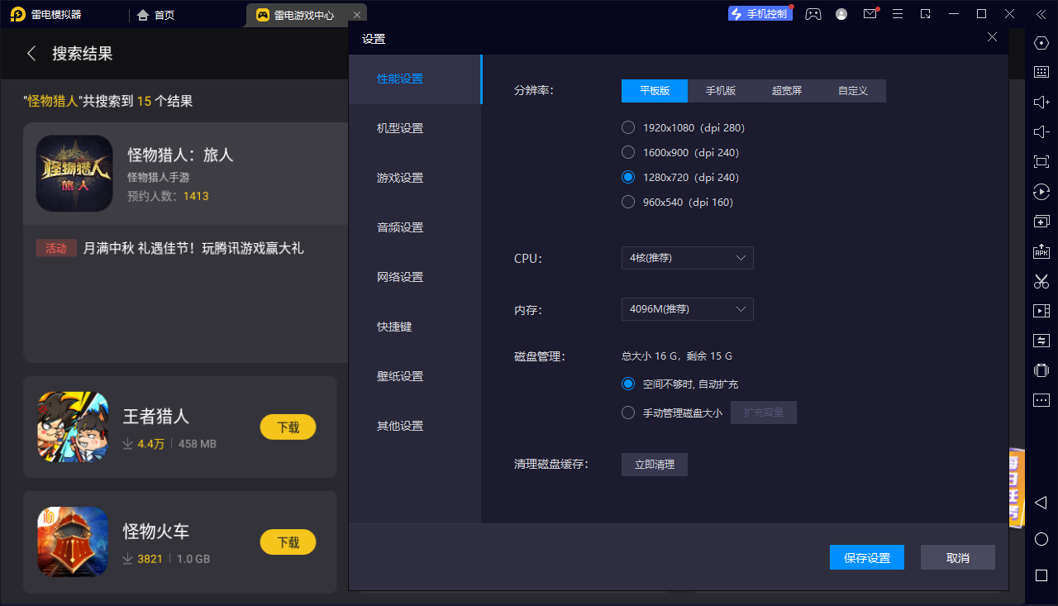Click the volume up speaker icon
The width and height of the screenshot is (1058, 606).
point(1041,102)
